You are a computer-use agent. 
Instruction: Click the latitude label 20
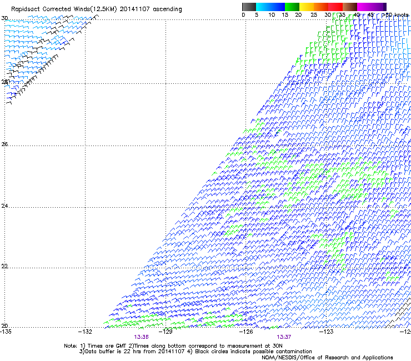point(4,325)
